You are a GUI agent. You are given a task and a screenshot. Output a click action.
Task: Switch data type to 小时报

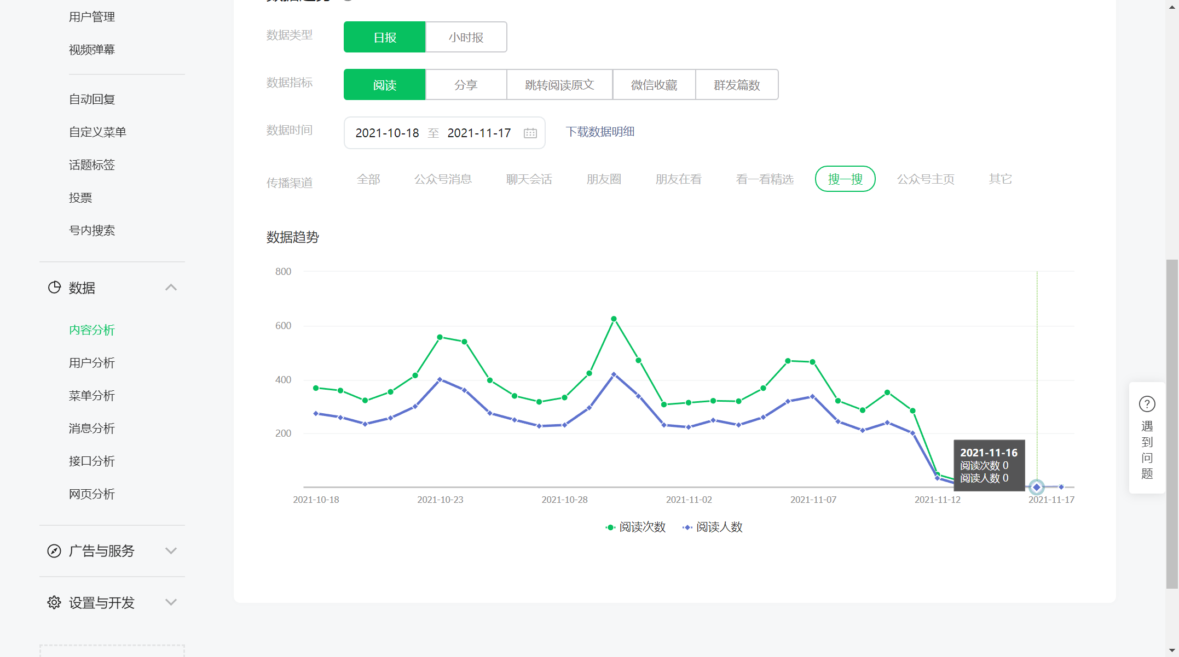pos(466,37)
